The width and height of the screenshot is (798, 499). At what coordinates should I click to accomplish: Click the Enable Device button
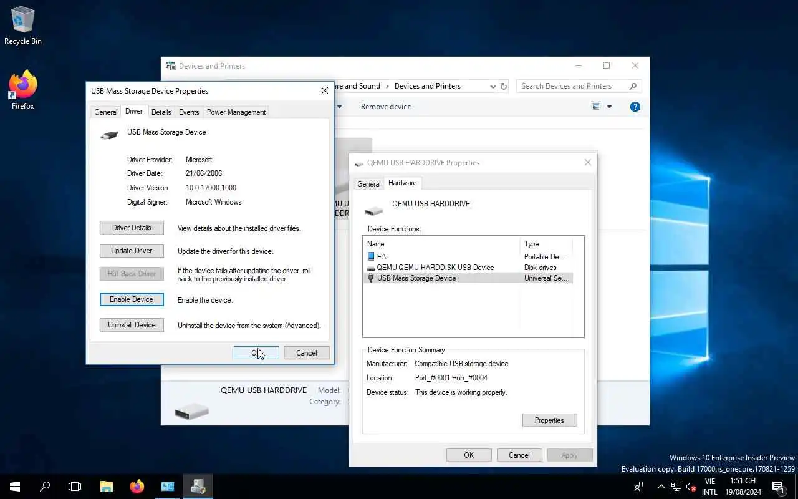coord(132,299)
